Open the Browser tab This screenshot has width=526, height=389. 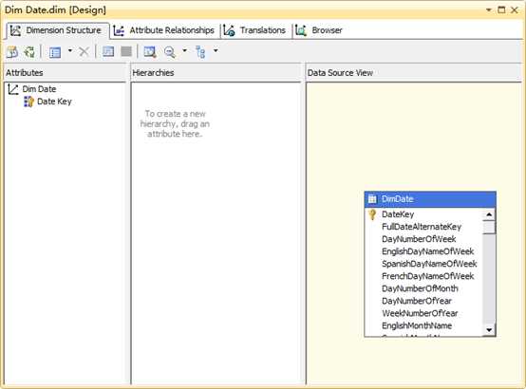pos(319,30)
